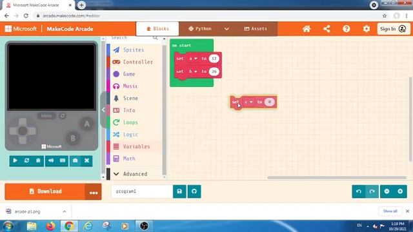Viewport: 413px width, 232px height.
Task: Start the simulator with the play button
Action: click(15, 160)
